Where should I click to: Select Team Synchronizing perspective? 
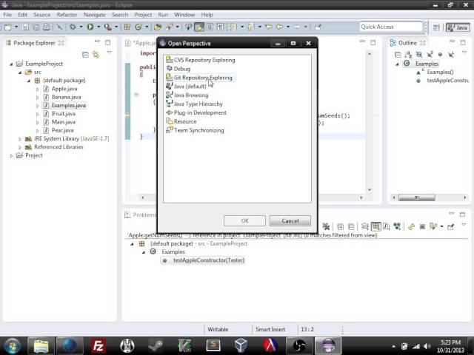pyautogui.click(x=198, y=131)
